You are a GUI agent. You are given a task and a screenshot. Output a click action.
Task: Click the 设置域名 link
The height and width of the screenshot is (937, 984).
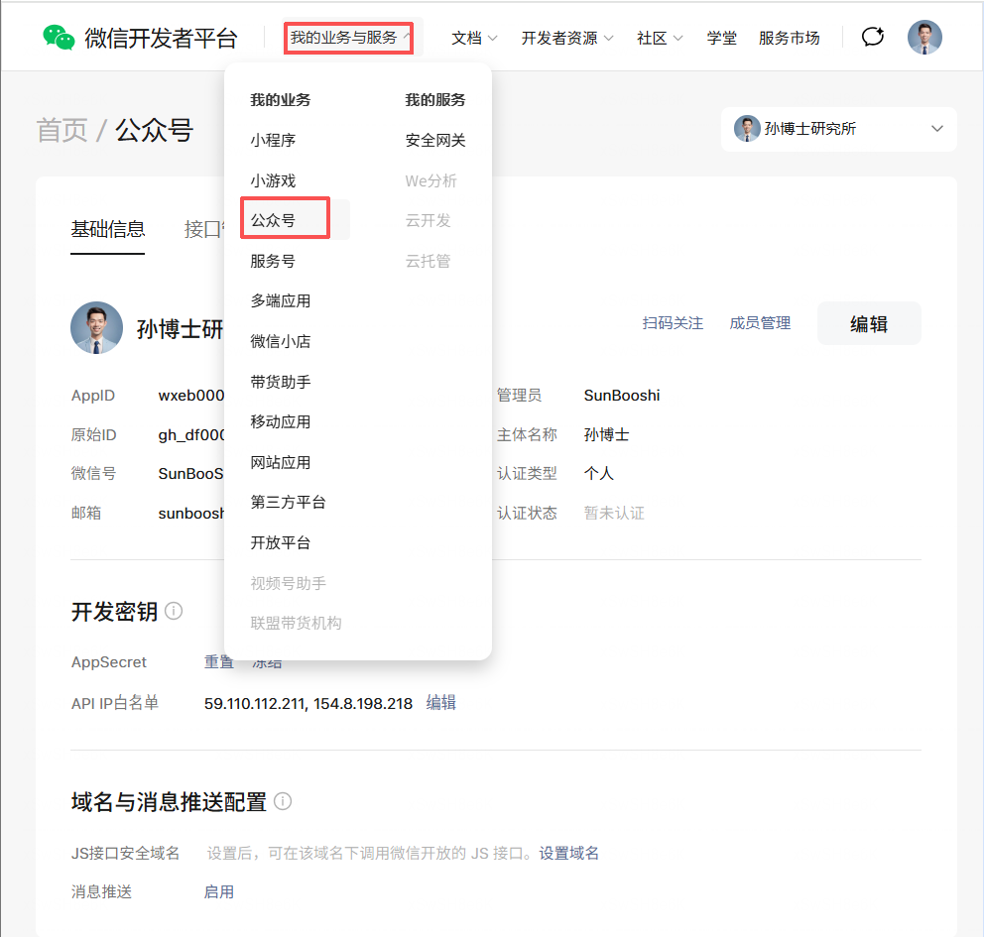568,853
